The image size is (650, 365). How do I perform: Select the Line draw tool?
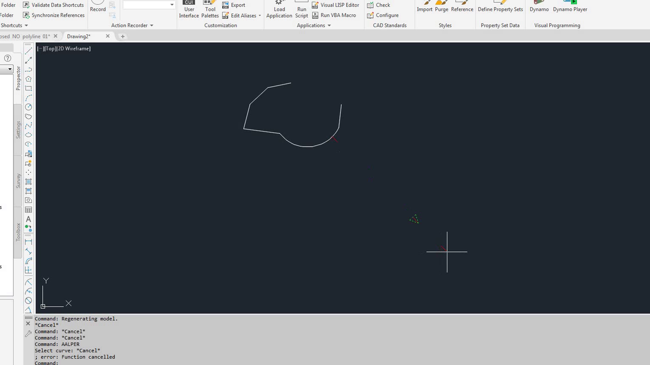pyautogui.click(x=29, y=50)
